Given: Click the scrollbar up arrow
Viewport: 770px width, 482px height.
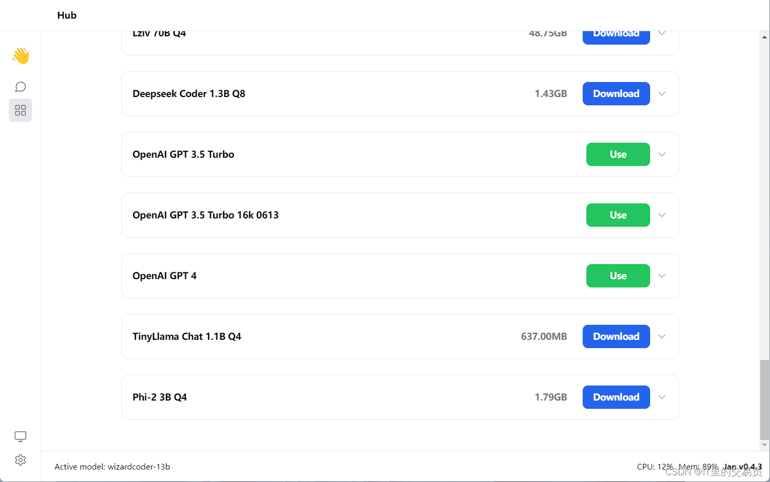Looking at the screenshot, I should click(764, 37).
